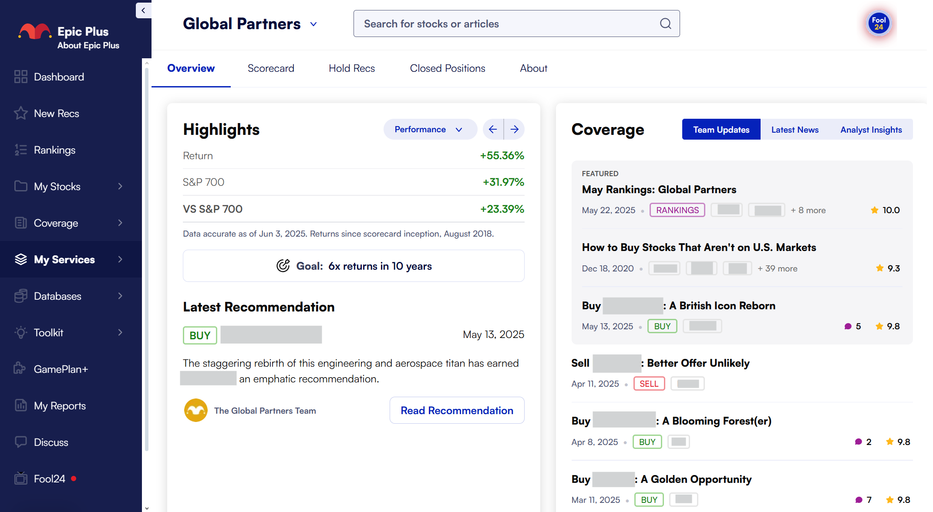Viewport: 933px width, 512px height.
Task: Select My Stocks folder icon
Action: (x=21, y=186)
